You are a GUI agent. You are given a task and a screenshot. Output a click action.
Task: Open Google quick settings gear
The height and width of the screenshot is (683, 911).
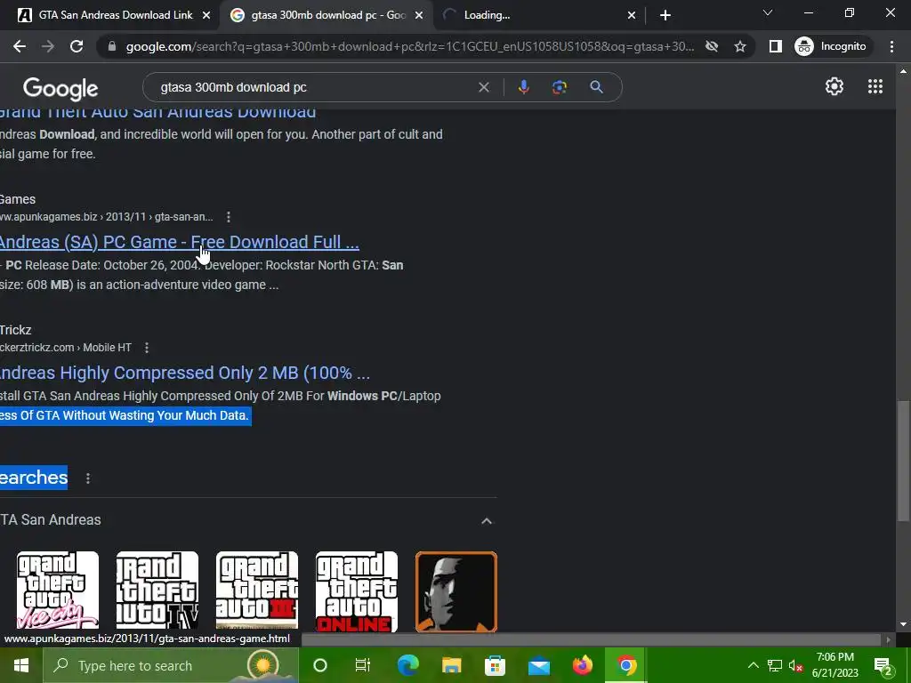pyautogui.click(x=834, y=86)
